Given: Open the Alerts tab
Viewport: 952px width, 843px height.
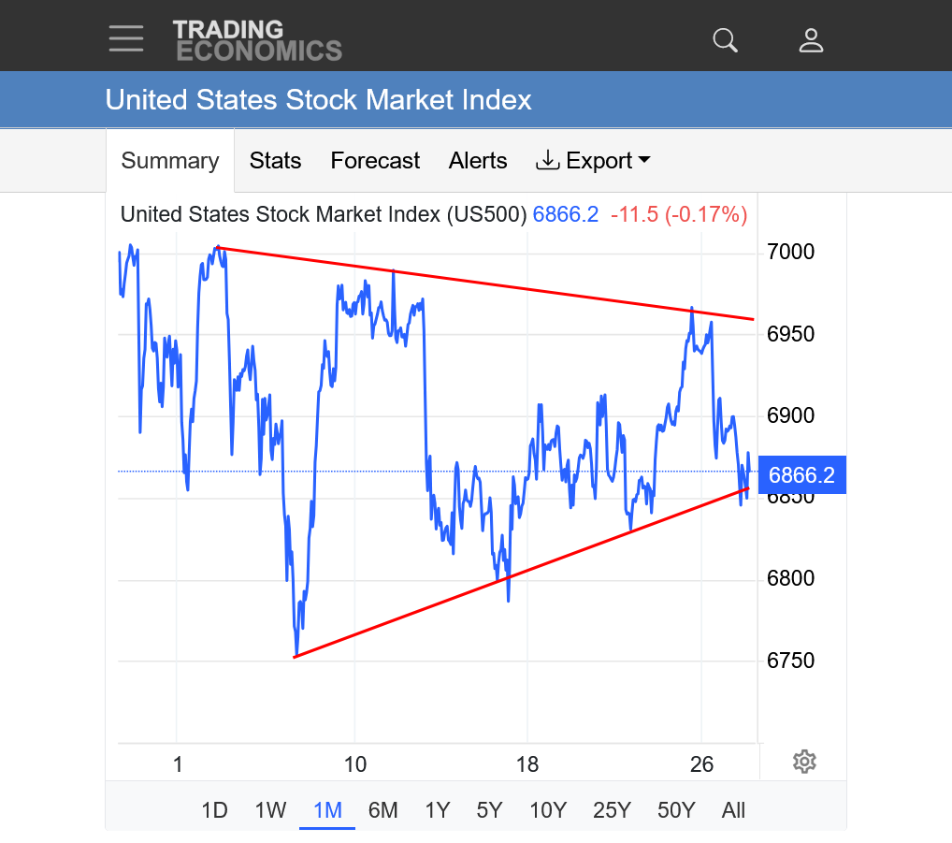Looking at the screenshot, I should pos(478,161).
